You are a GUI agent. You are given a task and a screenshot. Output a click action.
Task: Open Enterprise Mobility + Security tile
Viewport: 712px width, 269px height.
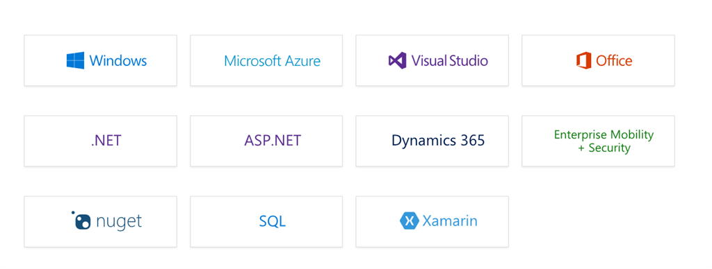pos(598,141)
